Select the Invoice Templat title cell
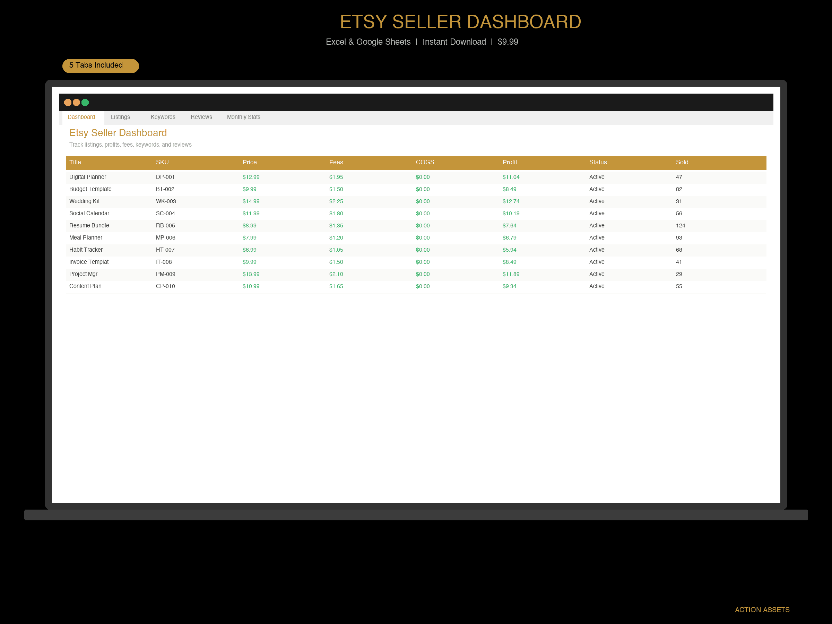The height and width of the screenshot is (624, 832). click(x=89, y=262)
